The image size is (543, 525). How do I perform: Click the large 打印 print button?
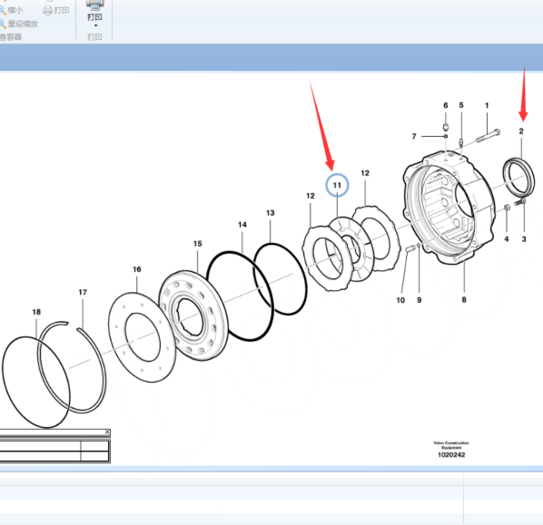(x=94, y=12)
